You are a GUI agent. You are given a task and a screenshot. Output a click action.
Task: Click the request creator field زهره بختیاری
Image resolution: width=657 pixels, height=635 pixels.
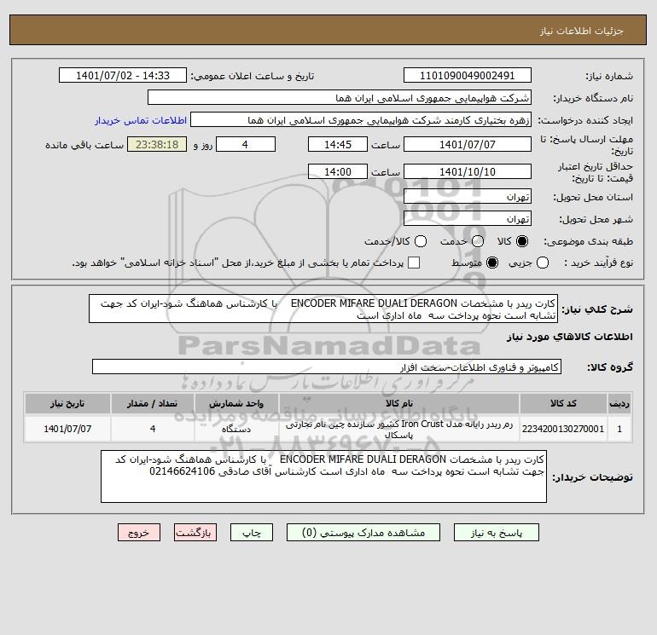click(361, 119)
